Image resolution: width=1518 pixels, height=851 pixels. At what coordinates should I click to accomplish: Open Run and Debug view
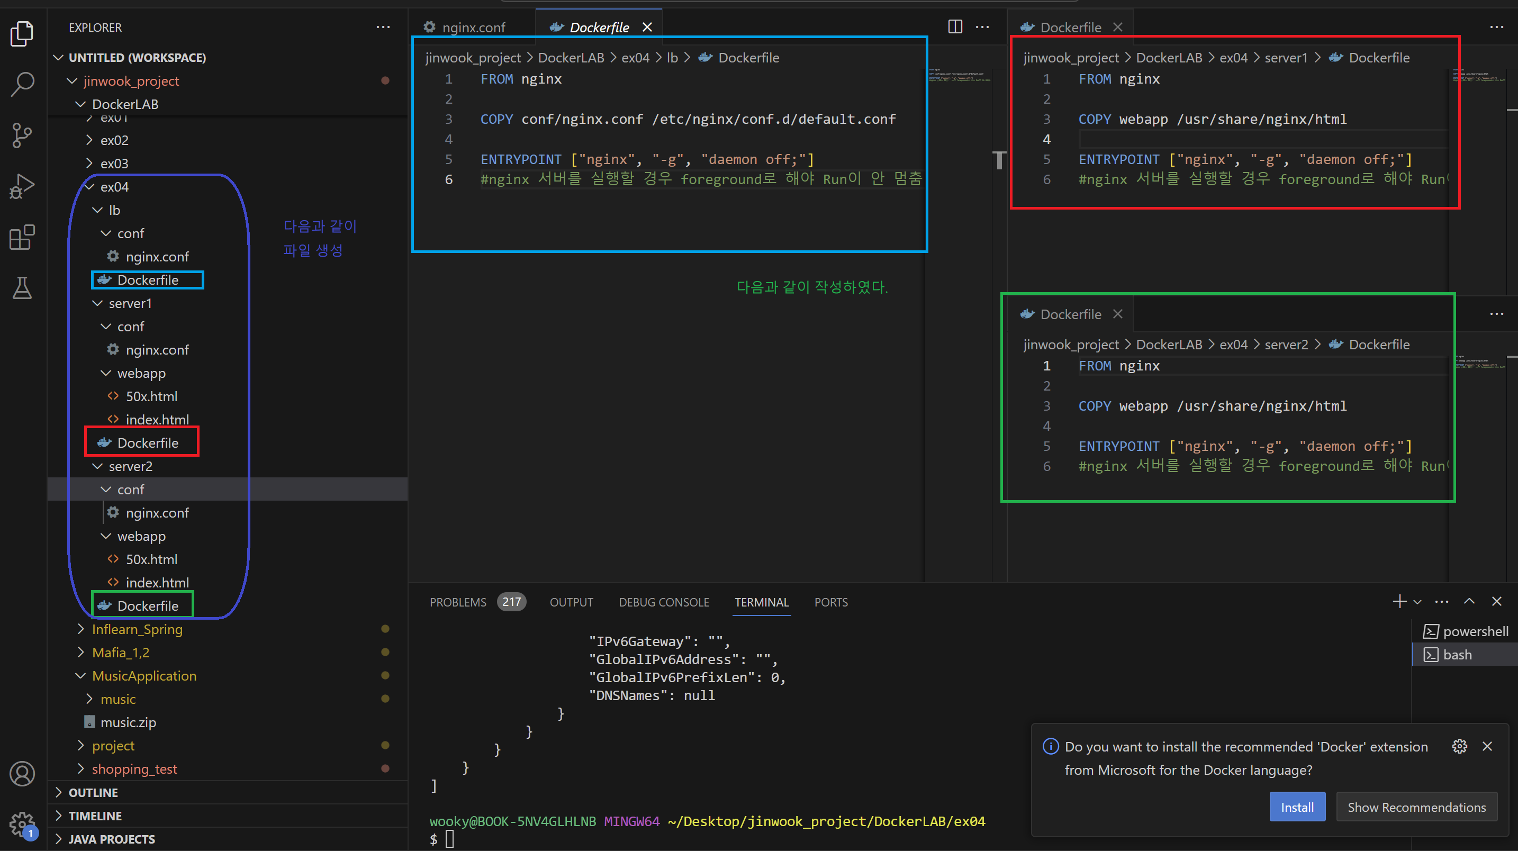22,186
